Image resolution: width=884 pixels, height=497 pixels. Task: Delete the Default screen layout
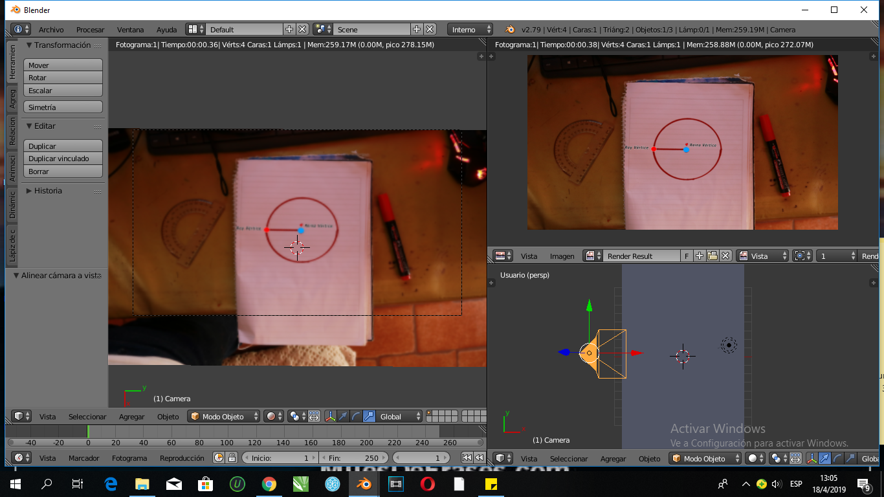[302, 29]
